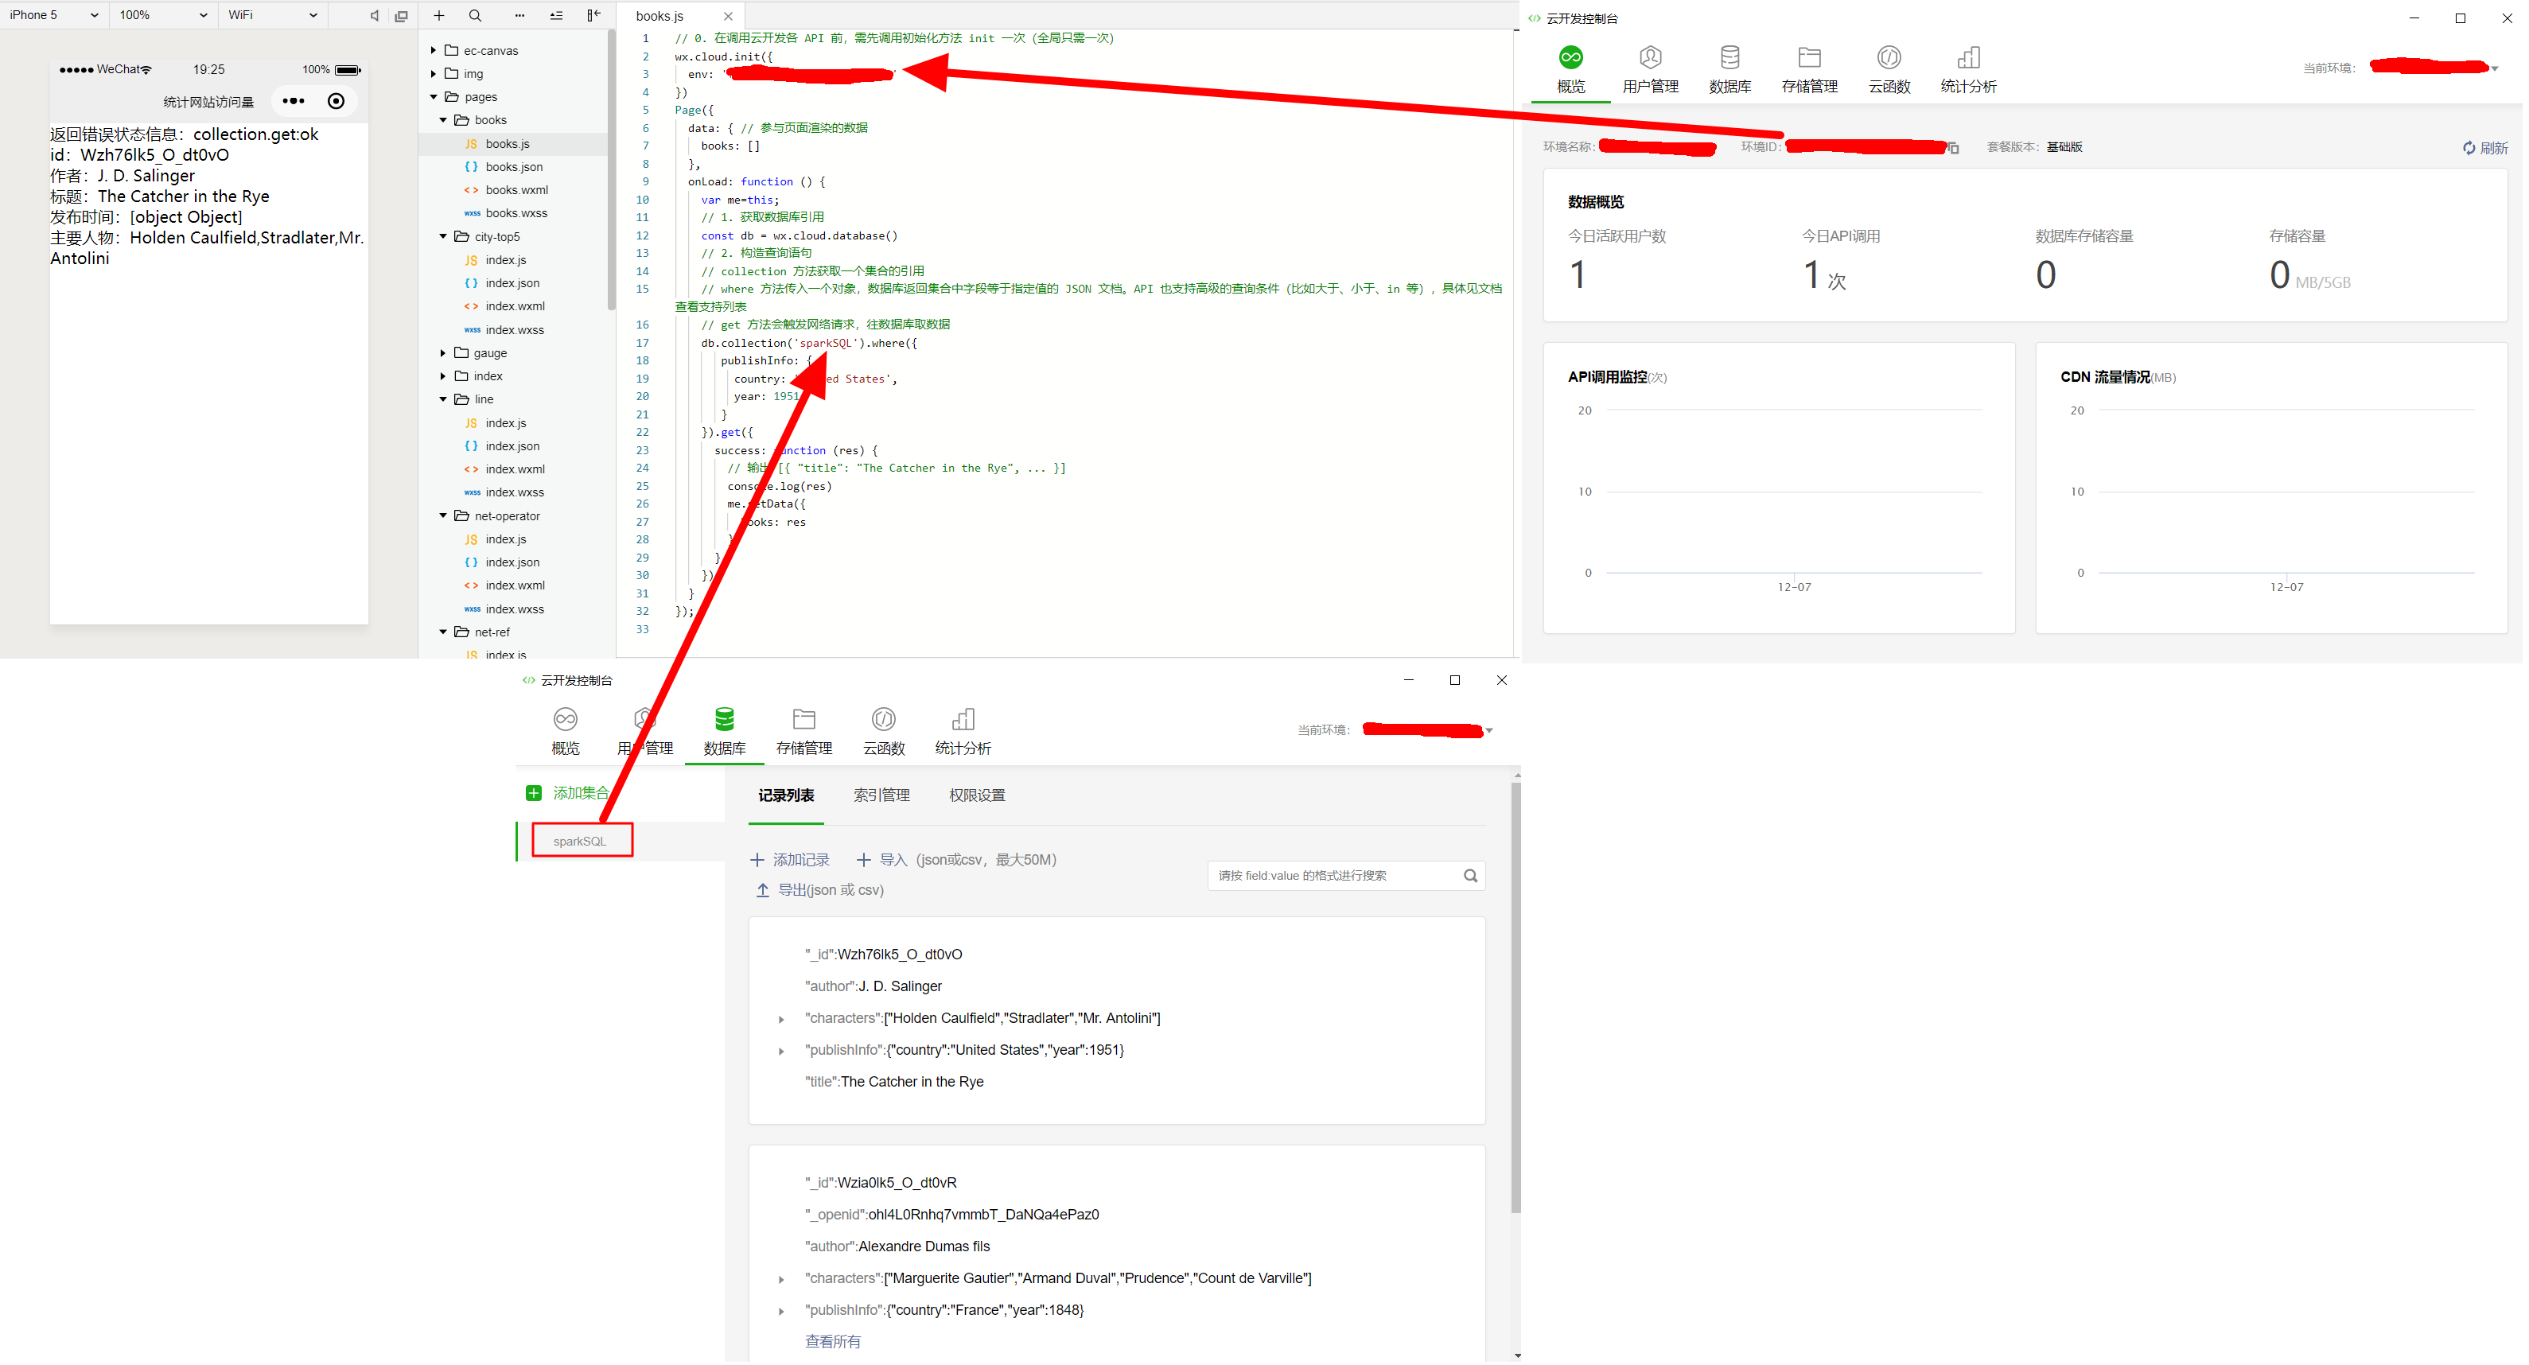Select the 记录列表 tab
Image resolution: width=2529 pixels, height=1365 pixels.
[x=783, y=793]
